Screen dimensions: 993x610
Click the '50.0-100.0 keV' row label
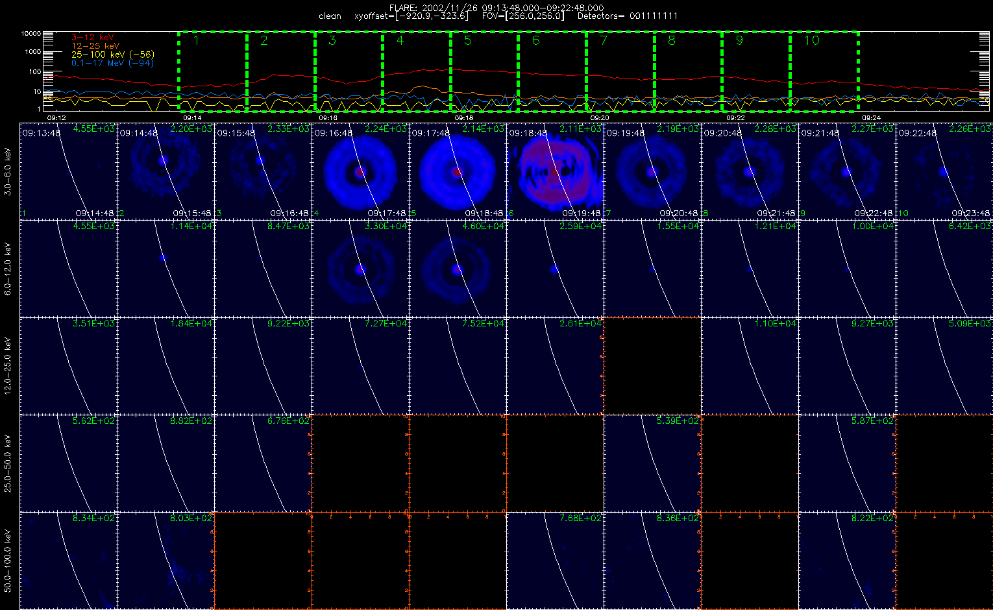8,561
